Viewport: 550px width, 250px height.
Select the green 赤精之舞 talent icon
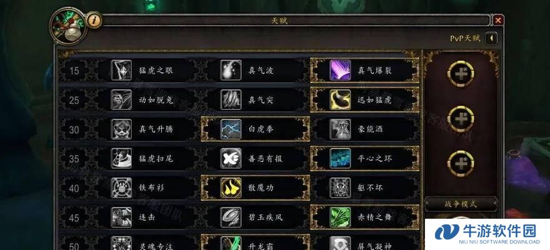(x=340, y=217)
